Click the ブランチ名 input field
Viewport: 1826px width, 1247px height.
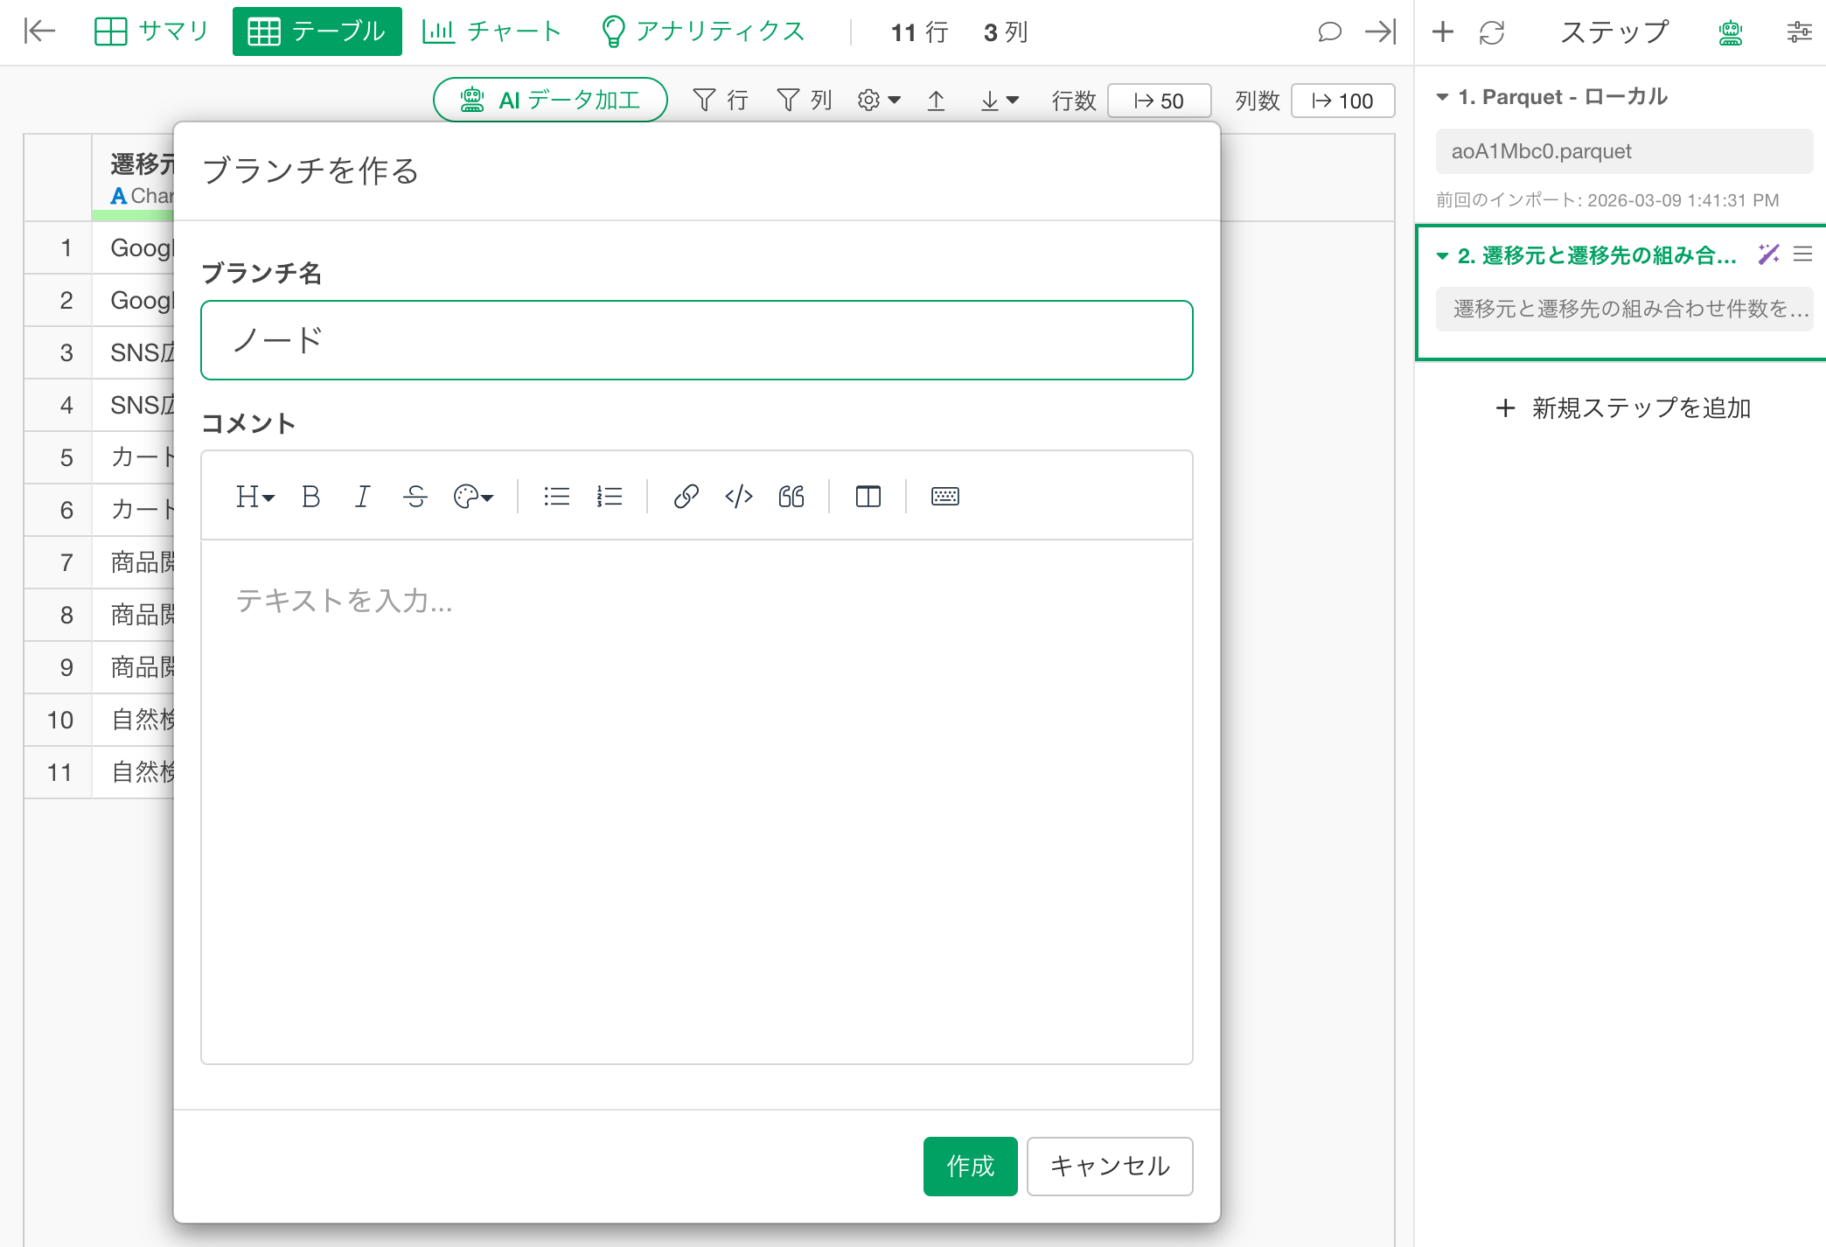point(696,340)
